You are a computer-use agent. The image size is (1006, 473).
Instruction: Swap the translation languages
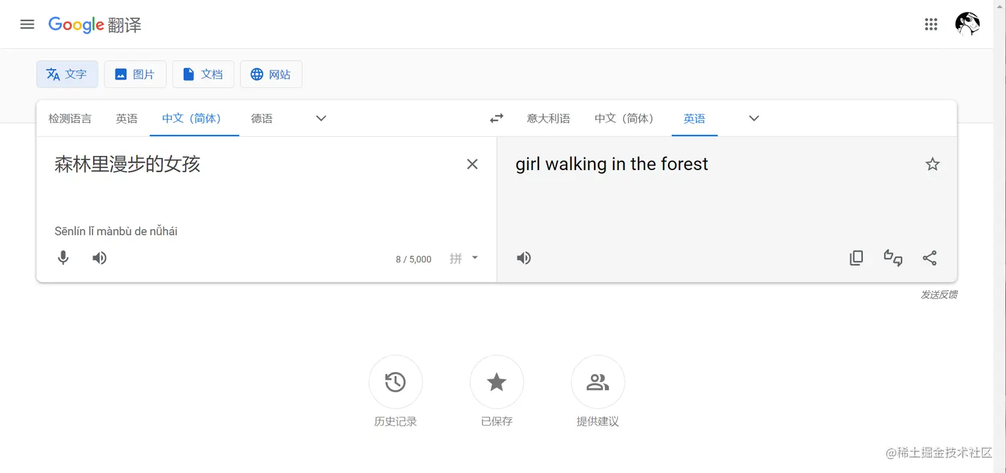tap(496, 118)
